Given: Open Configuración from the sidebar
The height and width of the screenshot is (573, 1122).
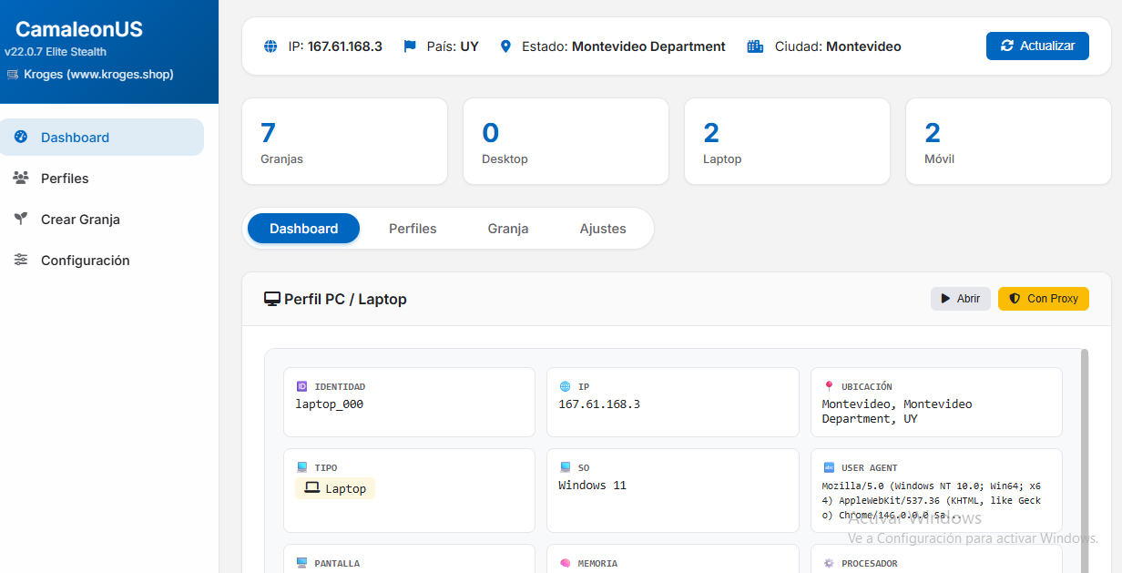Looking at the screenshot, I should point(85,261).
